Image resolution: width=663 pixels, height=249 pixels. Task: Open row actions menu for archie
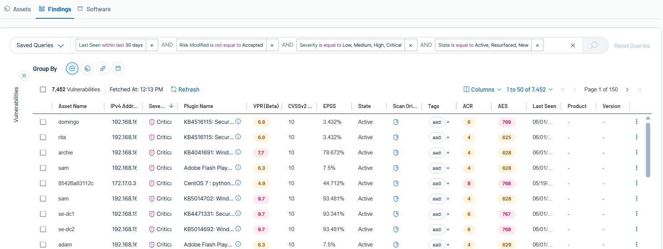[x=637, y=152]
